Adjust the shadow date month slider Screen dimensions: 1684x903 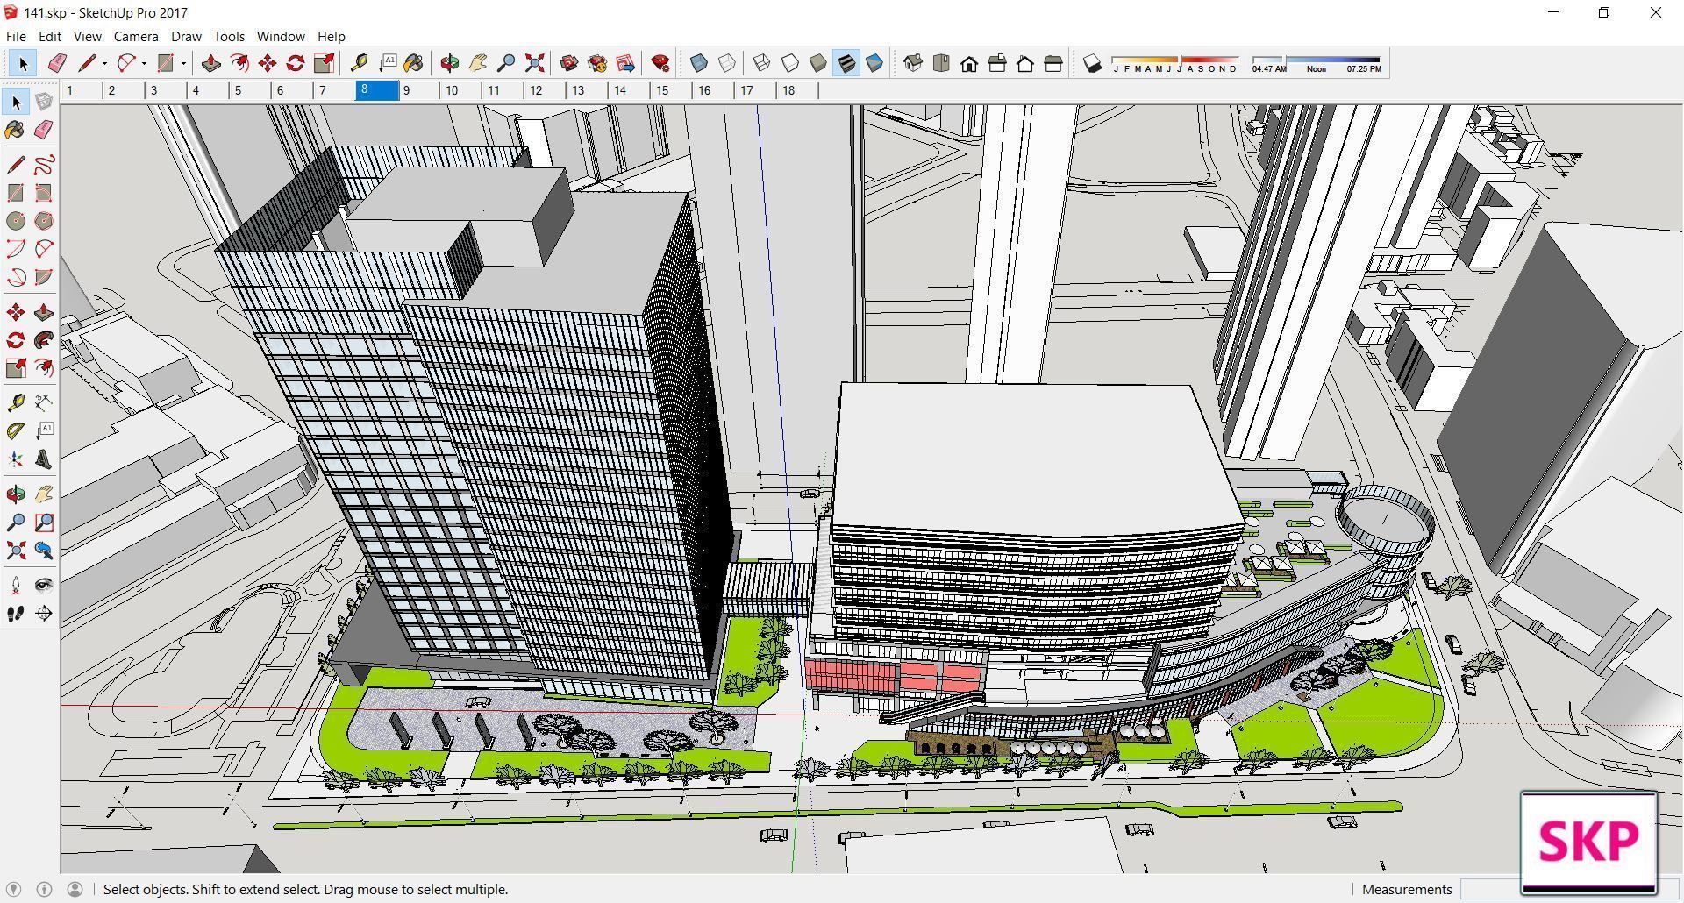pos(1175,60)
